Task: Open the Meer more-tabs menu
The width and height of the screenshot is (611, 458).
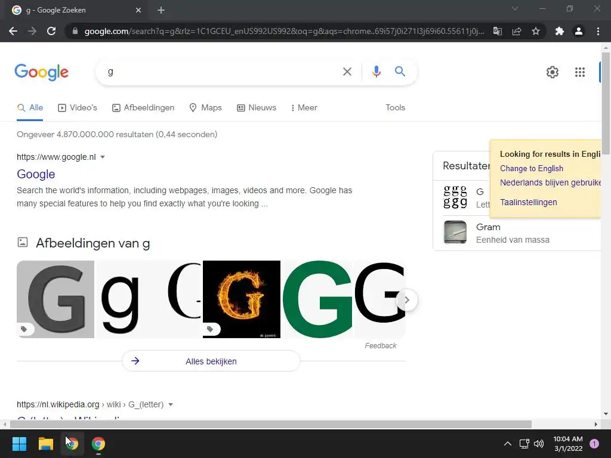Action: 304,107
